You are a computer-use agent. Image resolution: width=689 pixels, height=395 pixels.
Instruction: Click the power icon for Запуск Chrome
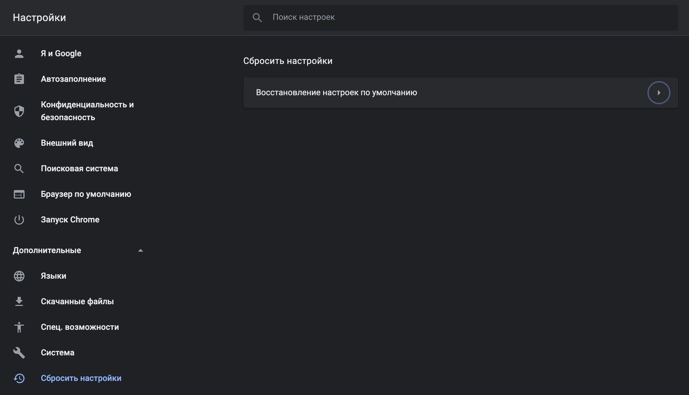coord(19,220)
